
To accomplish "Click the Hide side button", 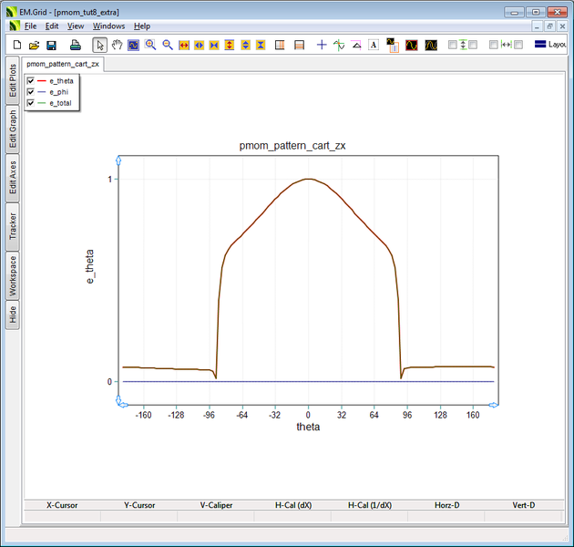I will 12,315.
